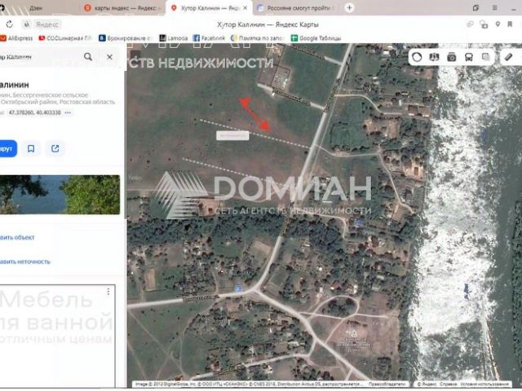522x391 pixels.
Task: Open the ad three-dot options menu
Action: [108, 292]
